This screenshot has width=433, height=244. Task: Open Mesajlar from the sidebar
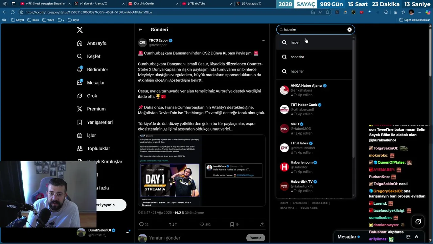point(91,83)
